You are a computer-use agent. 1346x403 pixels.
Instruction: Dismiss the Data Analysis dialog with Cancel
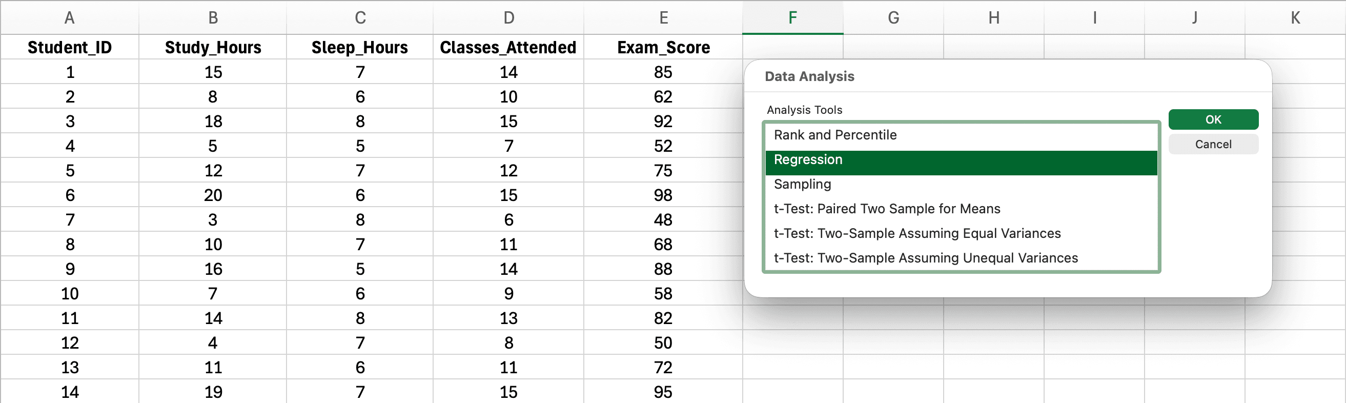coord(1213,144)
